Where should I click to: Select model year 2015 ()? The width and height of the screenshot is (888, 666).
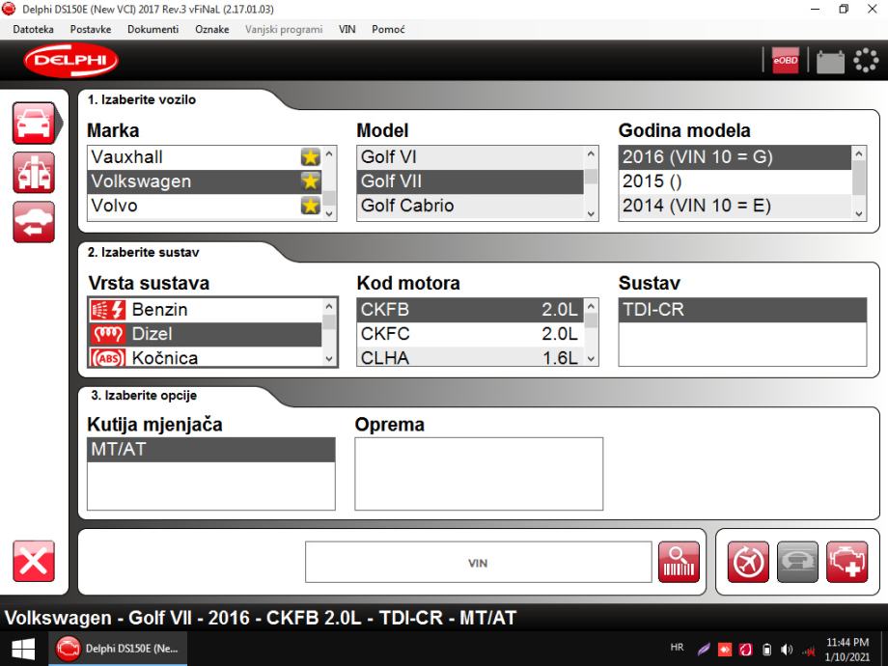point(735,181)
